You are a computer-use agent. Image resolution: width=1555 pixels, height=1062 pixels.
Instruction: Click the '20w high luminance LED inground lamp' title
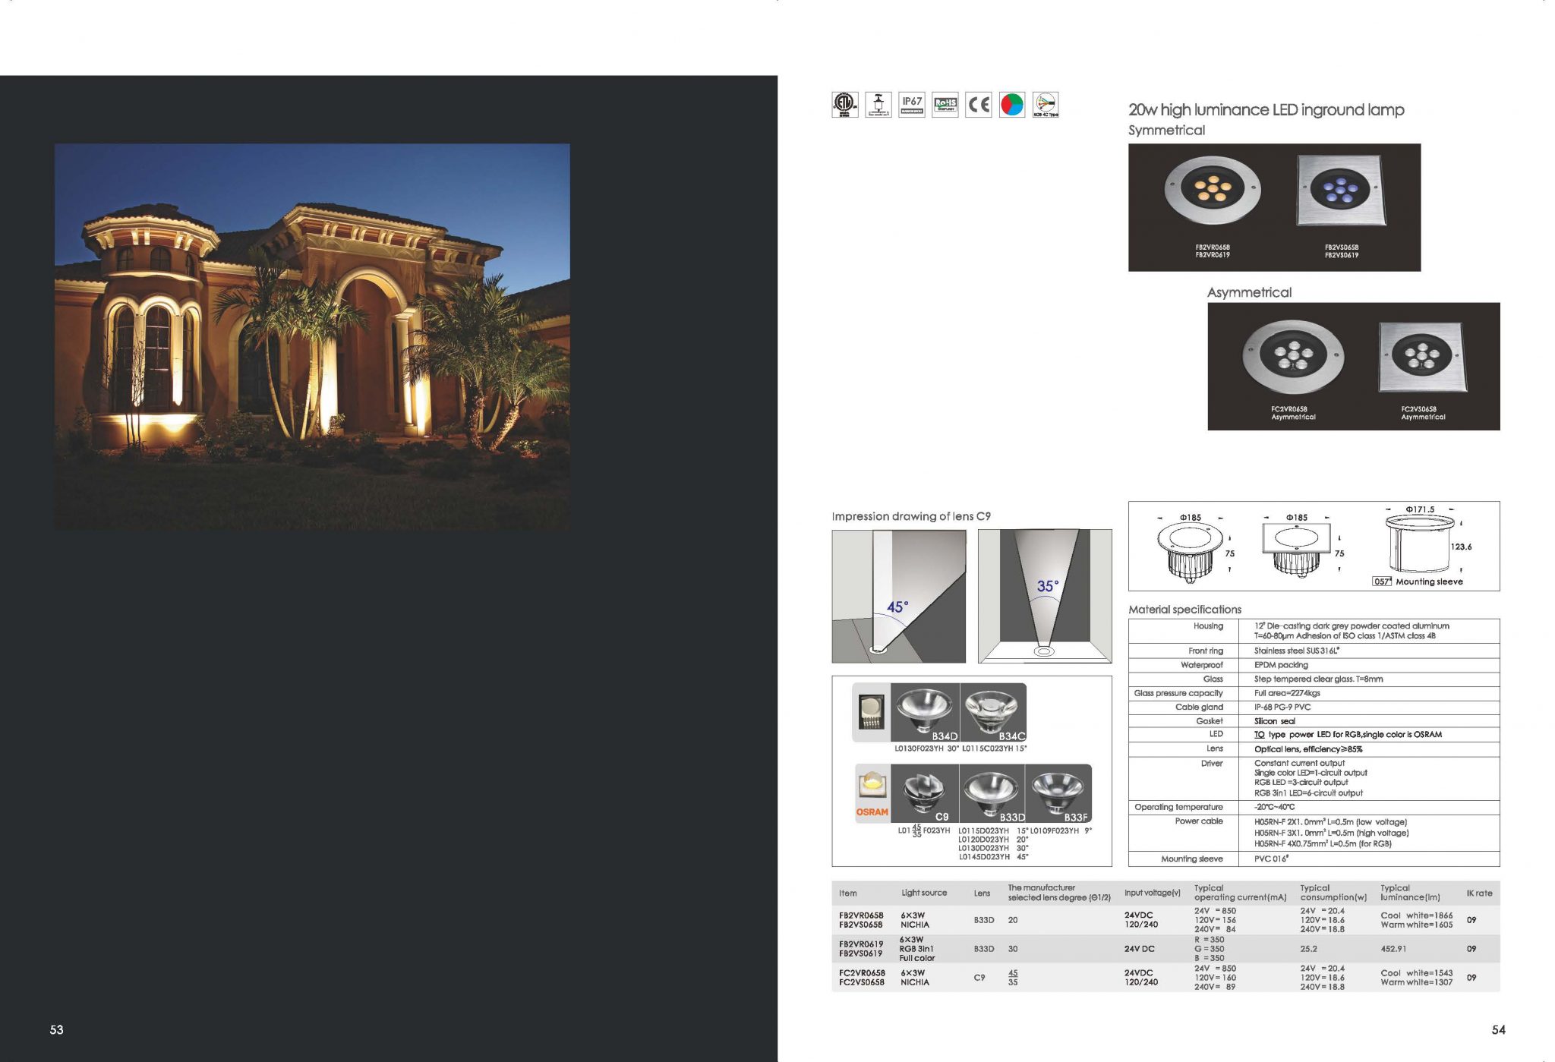coord(1266,110)
